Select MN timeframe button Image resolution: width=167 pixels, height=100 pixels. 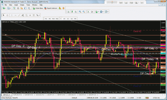[75, 19]
